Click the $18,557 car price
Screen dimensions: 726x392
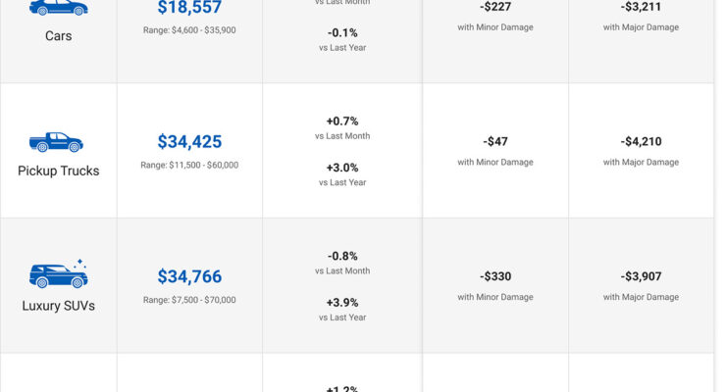[189, 8]
